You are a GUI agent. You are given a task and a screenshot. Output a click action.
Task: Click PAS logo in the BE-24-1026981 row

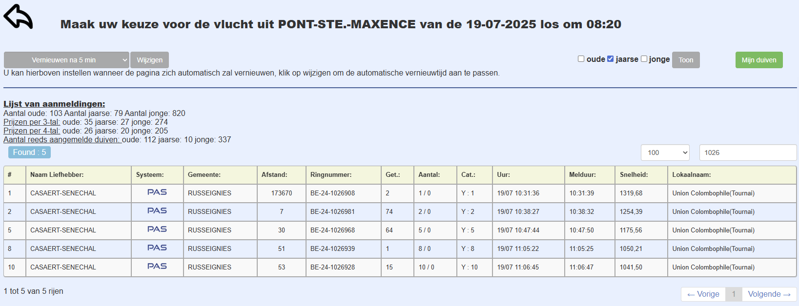(157, 211)
